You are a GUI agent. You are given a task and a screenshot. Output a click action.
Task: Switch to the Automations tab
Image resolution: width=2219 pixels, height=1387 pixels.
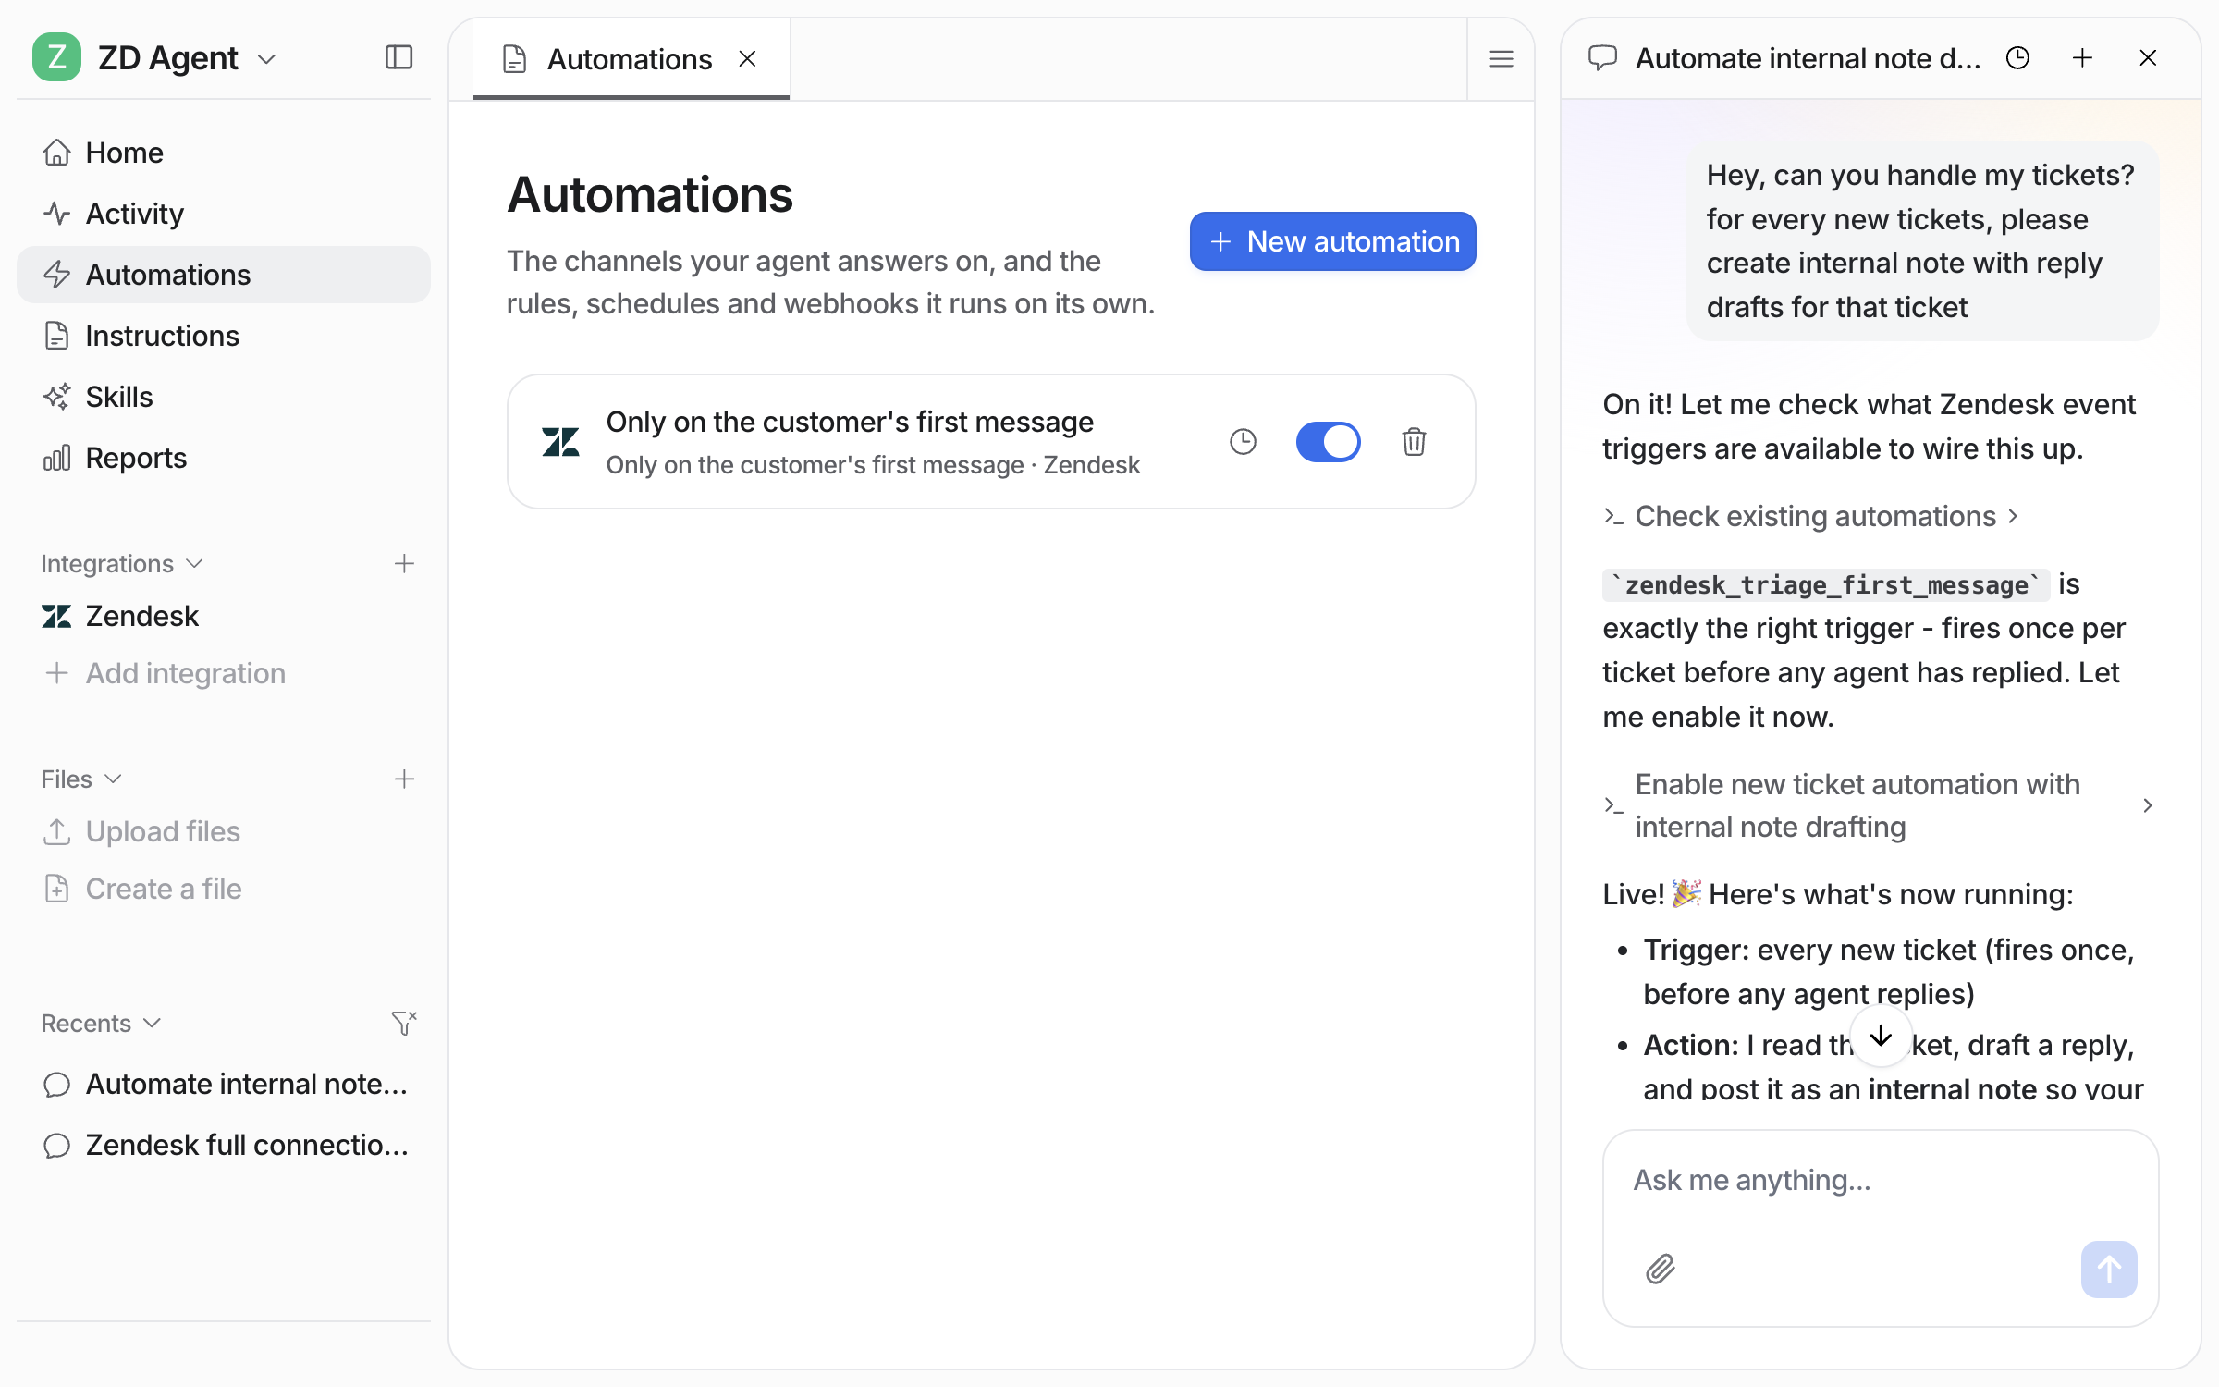(630, 59)
